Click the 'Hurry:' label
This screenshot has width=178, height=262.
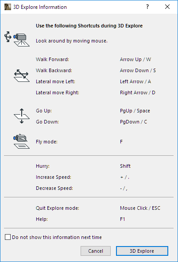(x=43, y=166)
